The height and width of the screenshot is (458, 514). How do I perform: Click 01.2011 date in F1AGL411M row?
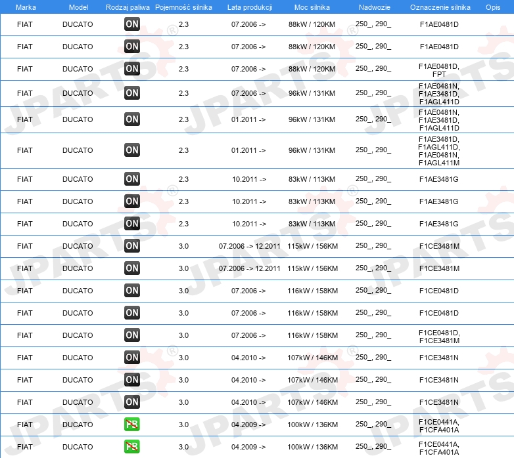(248, 150)
